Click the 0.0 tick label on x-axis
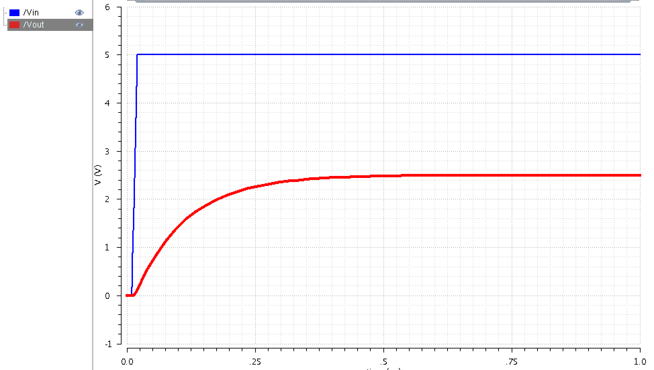 (x=127, y=362)
